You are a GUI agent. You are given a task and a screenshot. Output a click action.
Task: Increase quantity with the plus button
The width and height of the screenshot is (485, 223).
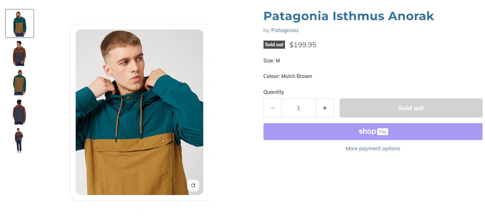[x=325, y=108]
